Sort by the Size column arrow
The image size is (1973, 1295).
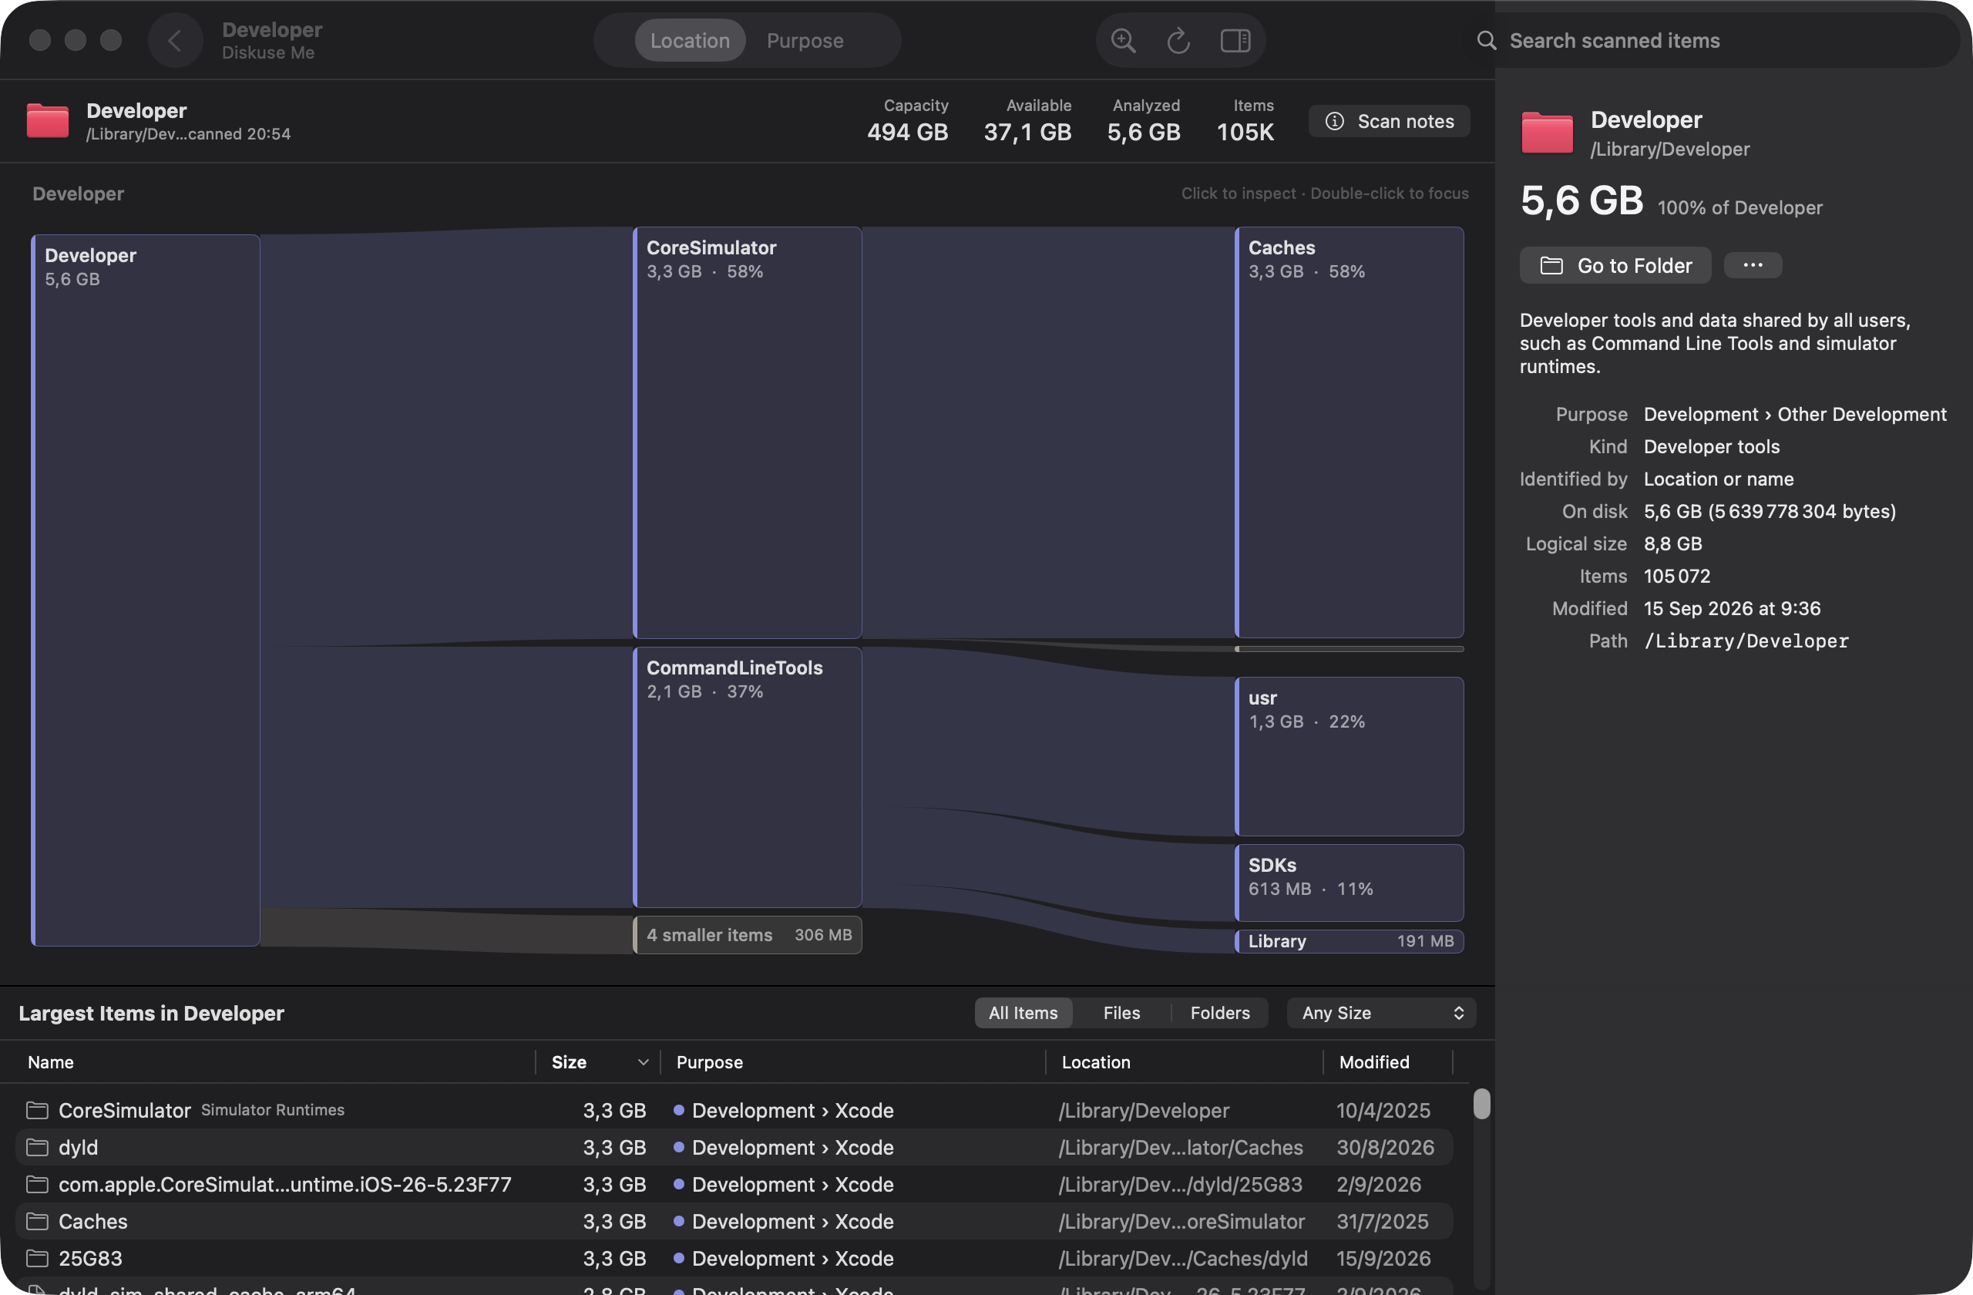click(643, 1062)
